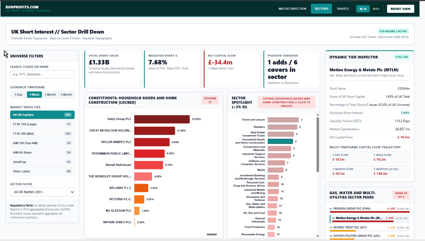Select the Construction and Materials sector bar

coord(279,148)
